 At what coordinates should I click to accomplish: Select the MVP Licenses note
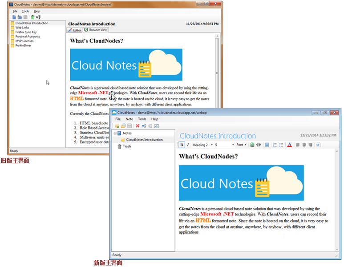tap(24, 41)
